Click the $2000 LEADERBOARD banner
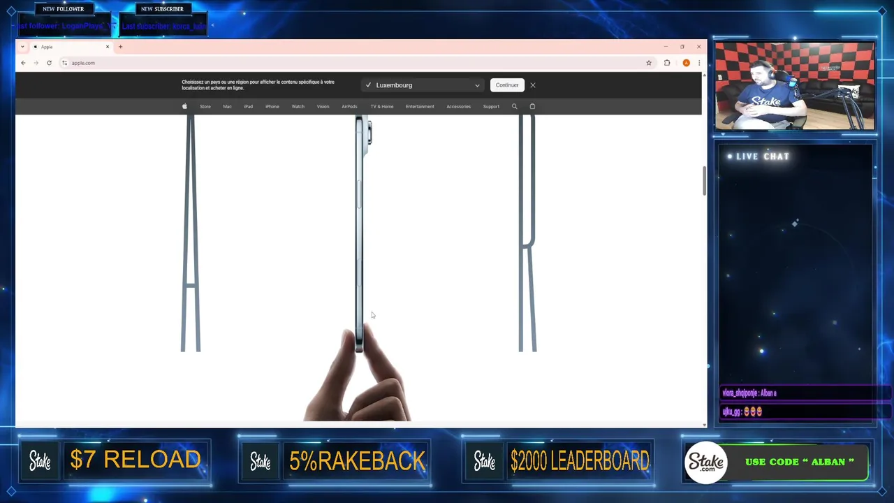 pyautogui.click(x=557, y=461)
